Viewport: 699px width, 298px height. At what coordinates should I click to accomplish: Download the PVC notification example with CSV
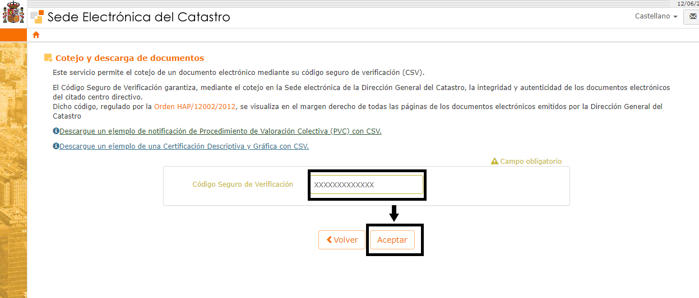point(220,131)
